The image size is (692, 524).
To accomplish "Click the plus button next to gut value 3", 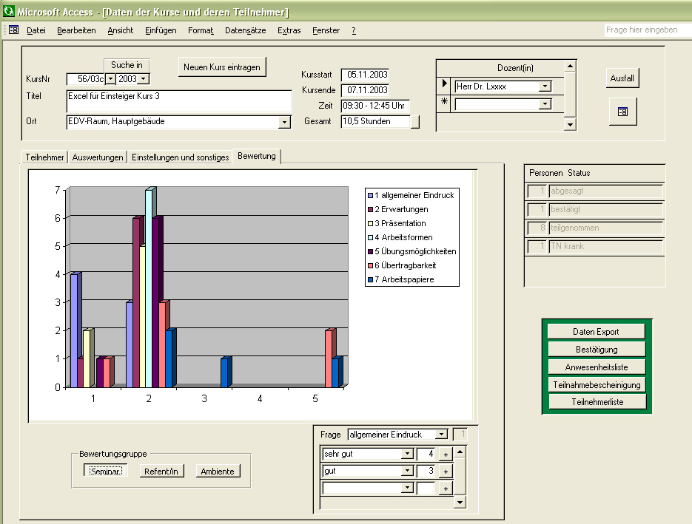I will 446,472.
